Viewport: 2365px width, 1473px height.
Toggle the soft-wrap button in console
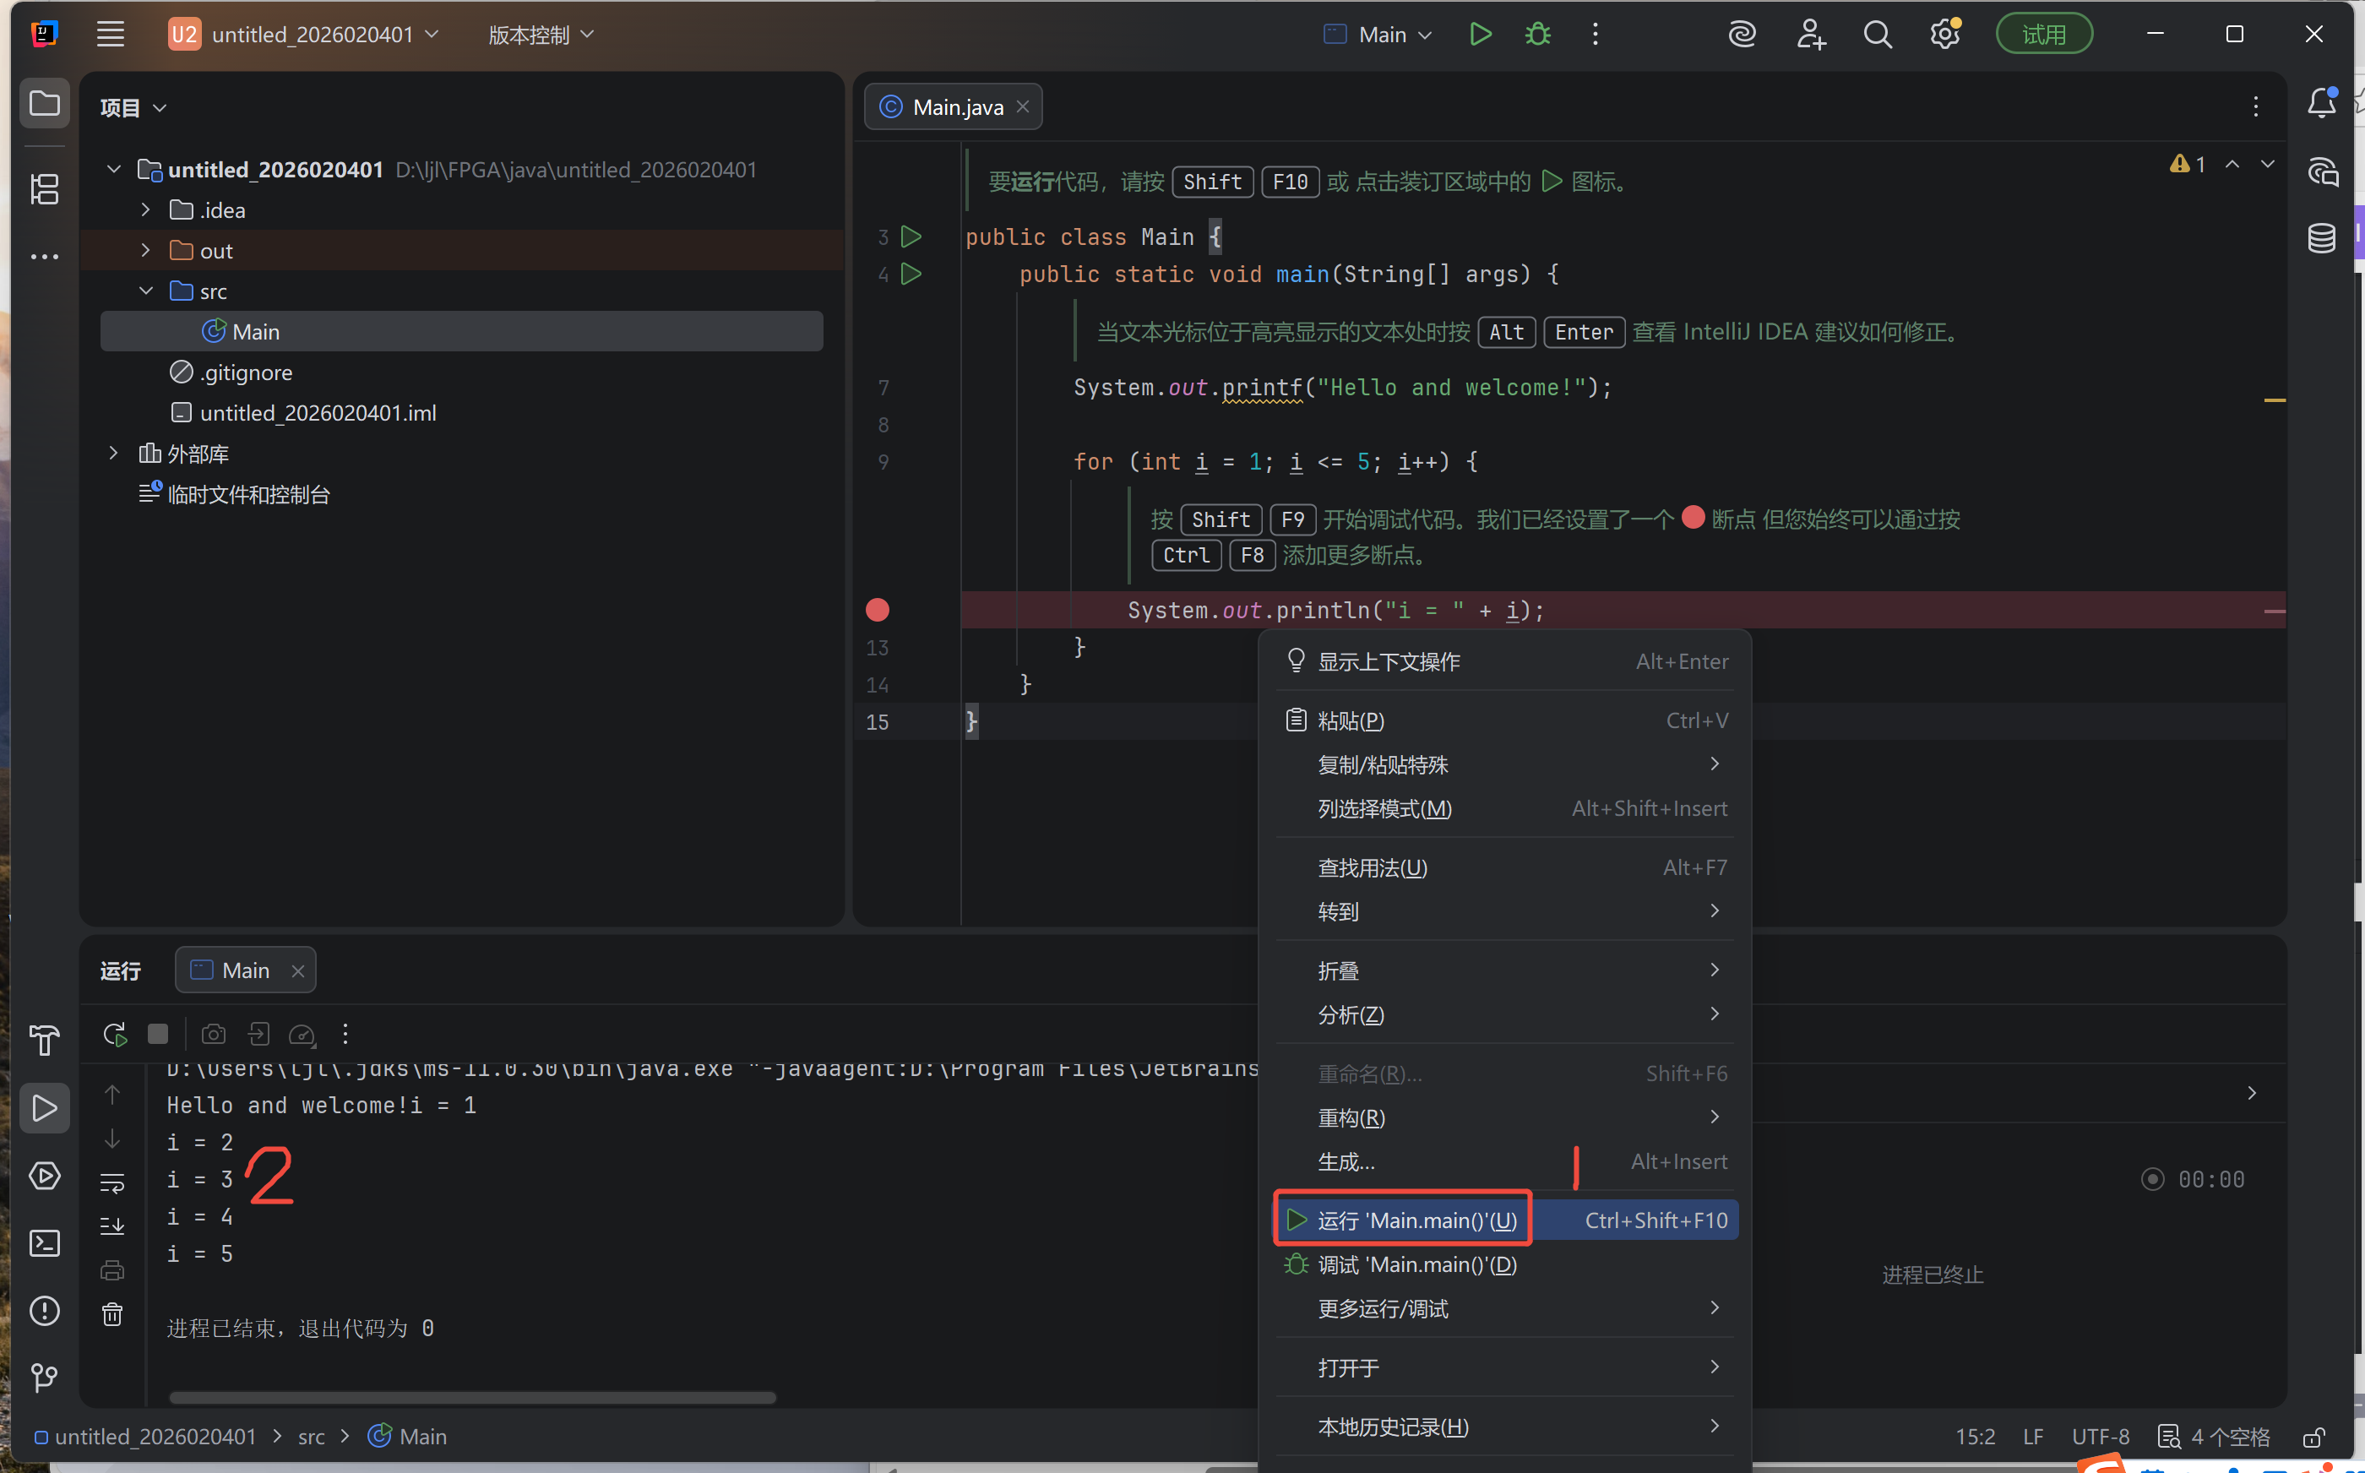(x=113, y=1183)
